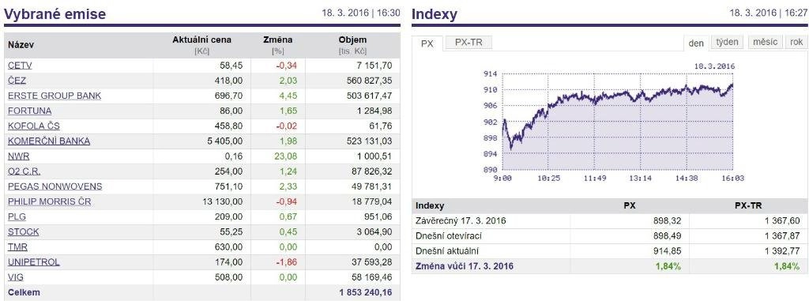Select the KOMERČNÍ BANKA link

(49, 141)
